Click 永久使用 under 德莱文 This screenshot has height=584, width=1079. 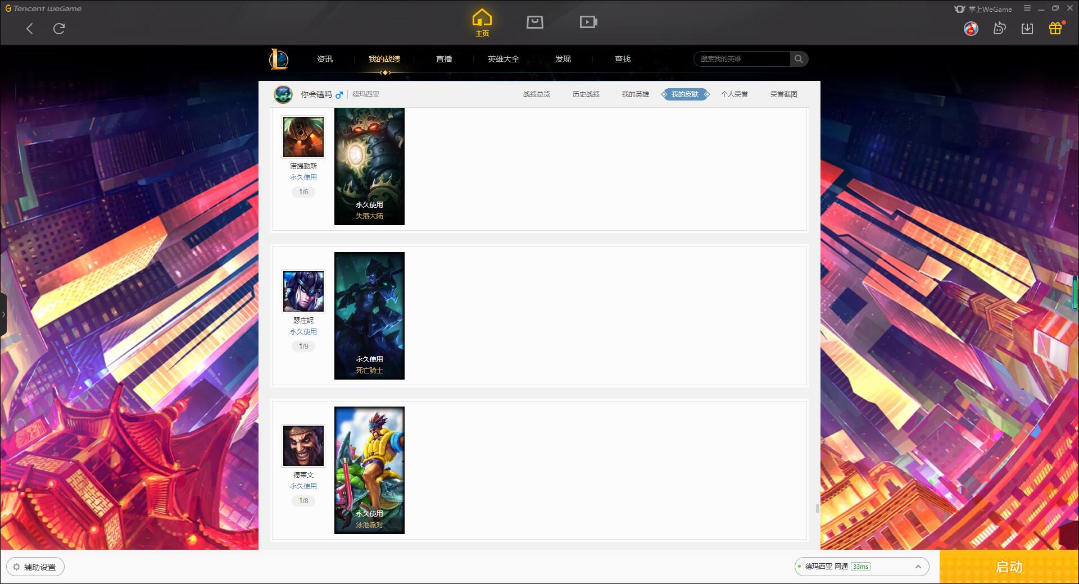(303, 486)
